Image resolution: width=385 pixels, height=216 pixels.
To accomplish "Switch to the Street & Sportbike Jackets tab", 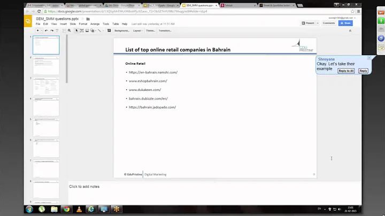I will tap(277, 5).
